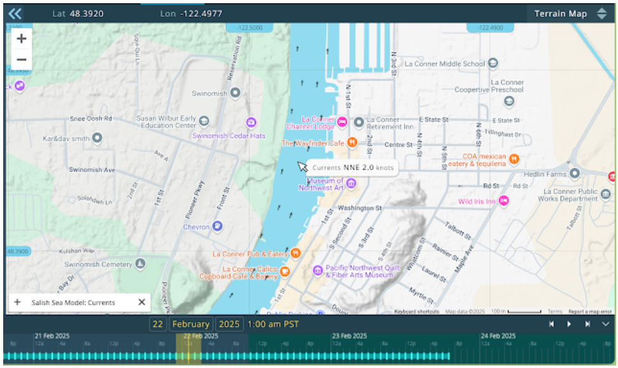Select Kar&dav smith place marker
This screenshot has width=618, height=368.
coord(97,137)
